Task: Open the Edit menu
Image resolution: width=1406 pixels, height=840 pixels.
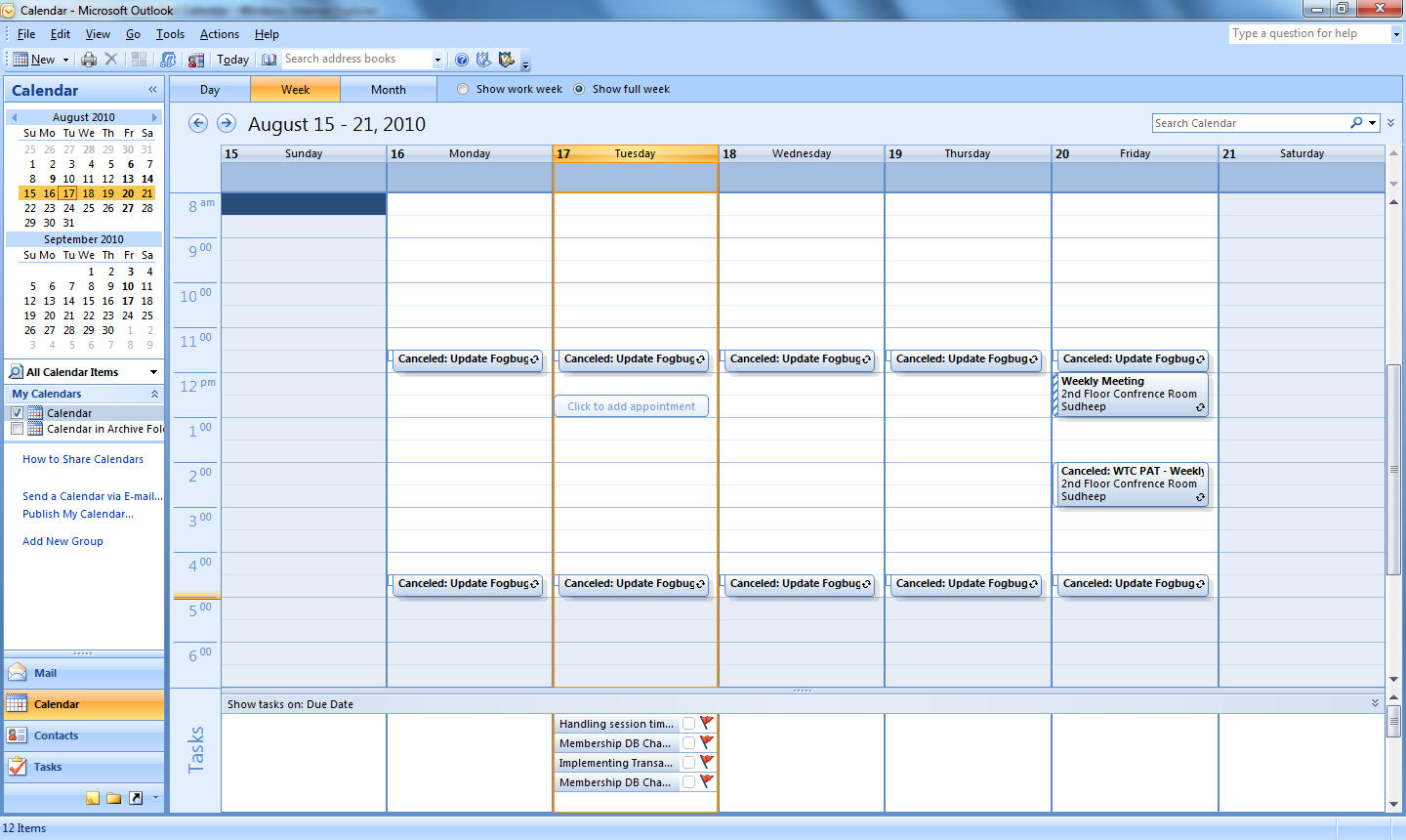Action: point(61,34)
